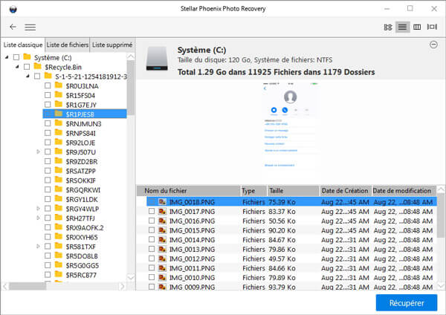Select the $RSOKKIF folder row
Image resolution: width=446 pixels, height=315 pixels.
click(x=84, y=181)
